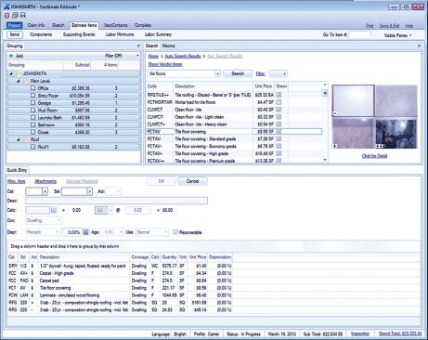This screenshot has width=428, height=340.
Task: Open the Labor Summary sub-tab
Action: pos(158,34)
